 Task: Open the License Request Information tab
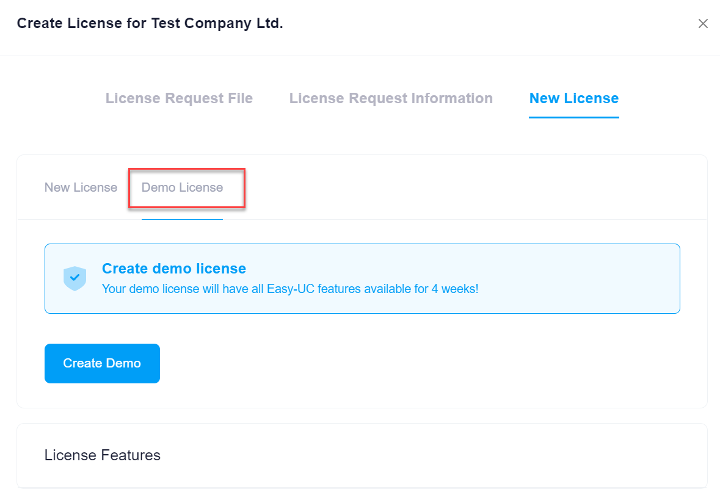pos(391,98)
